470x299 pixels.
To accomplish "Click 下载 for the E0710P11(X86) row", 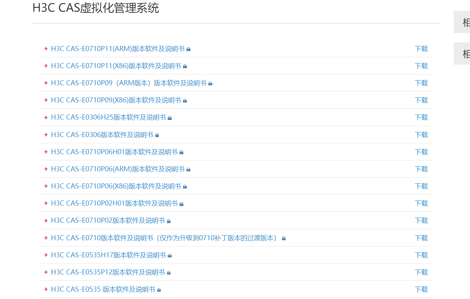I will (x=421, y=66).
